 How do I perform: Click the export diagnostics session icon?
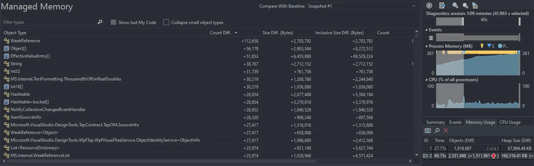442,5
